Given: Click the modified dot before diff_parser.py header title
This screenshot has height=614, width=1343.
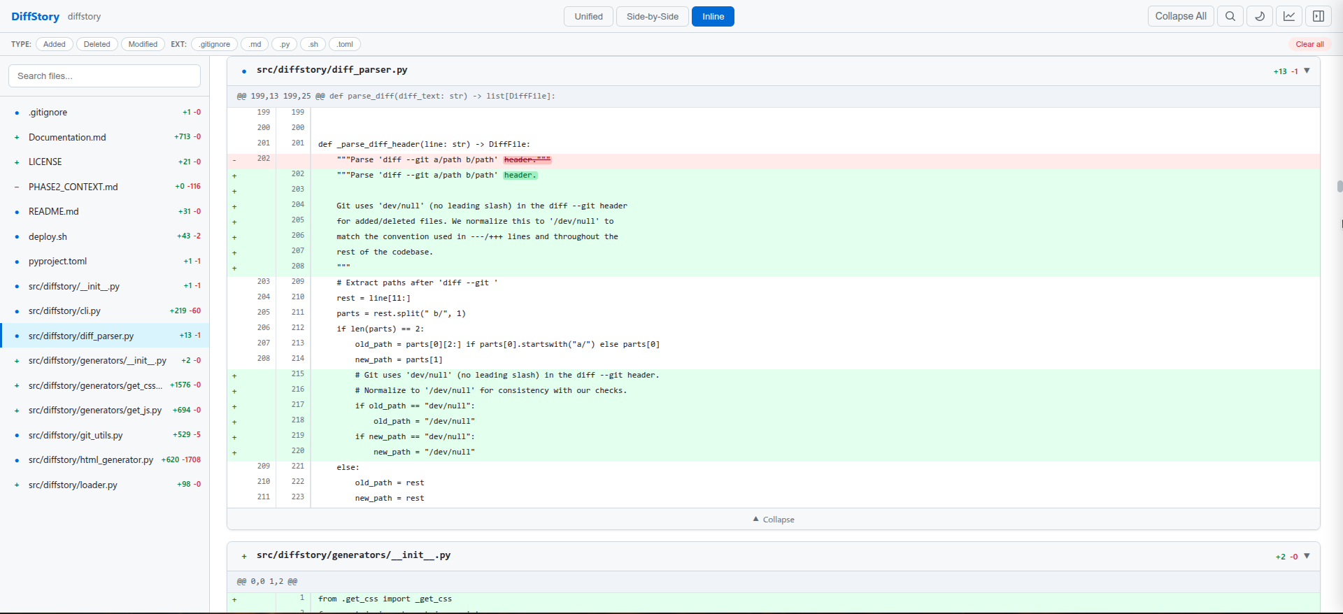Looking at the screenshot, I should click(244, 71).
